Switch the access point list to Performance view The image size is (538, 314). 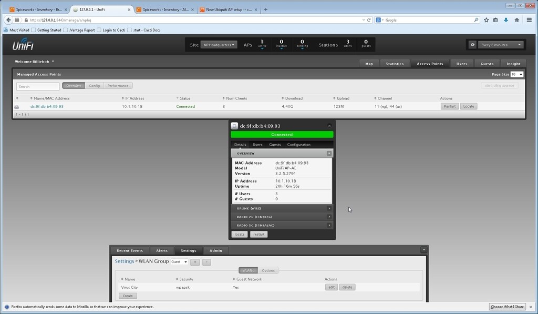[118, 85]
